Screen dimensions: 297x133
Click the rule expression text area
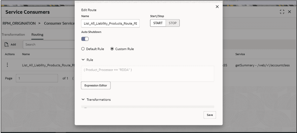148,73
